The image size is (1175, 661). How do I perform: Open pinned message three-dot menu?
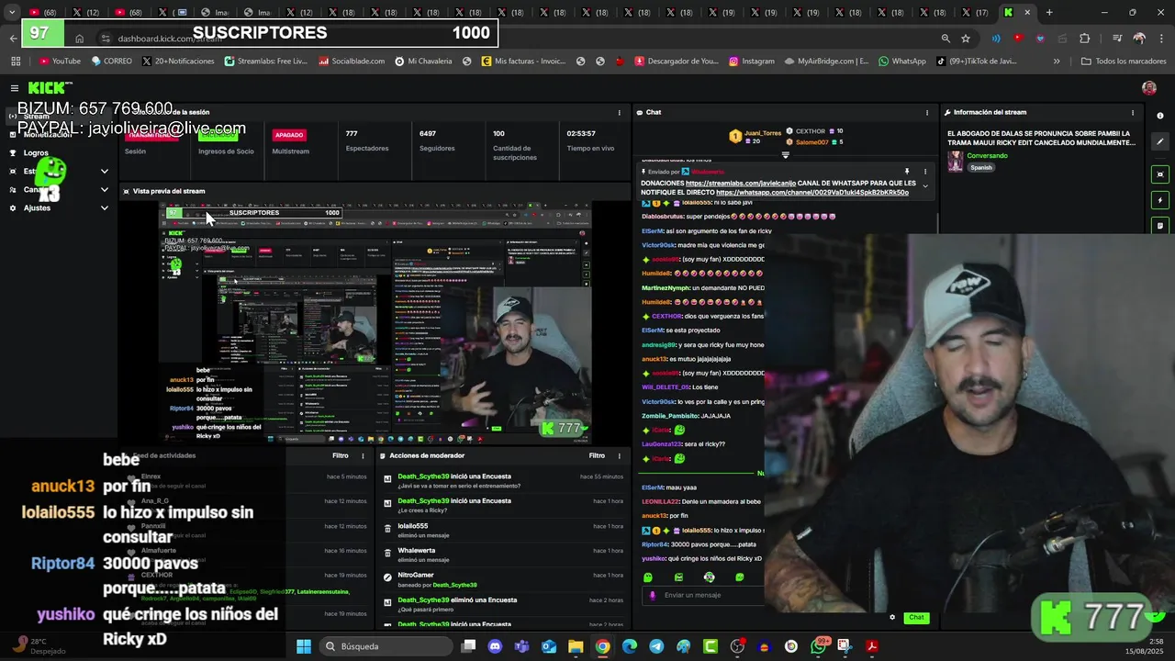(925, 172)
